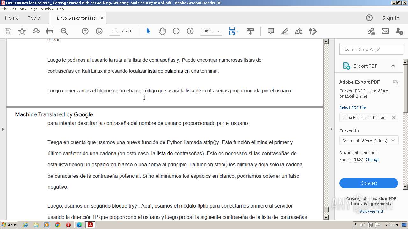Click the Save file icon

[8, 31]
